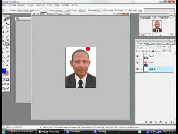Open the status bar info arrow
Image resolution: width=178 pixels, height=134 pixels.
pyautogui.click(x=40, y=127)
